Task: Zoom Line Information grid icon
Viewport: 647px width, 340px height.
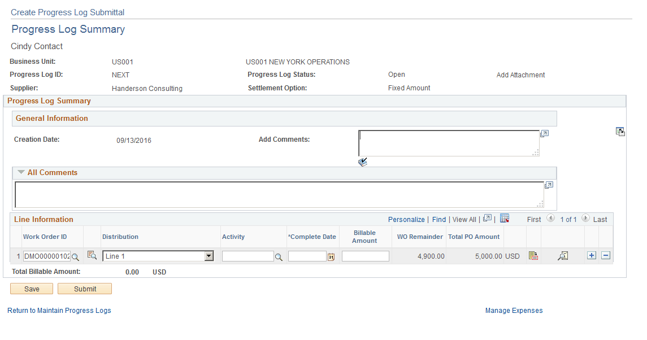Action: pyautogui.click(x=487, y=218)
